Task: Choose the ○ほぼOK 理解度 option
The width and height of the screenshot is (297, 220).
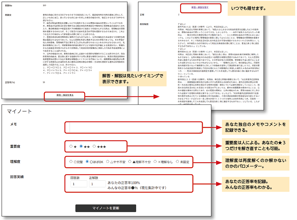Action: point(87,162)
